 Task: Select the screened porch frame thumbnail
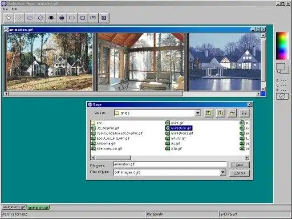pos(141,62)
